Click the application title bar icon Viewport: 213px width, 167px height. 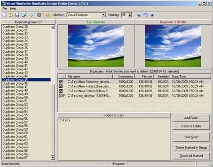pos(3,3)
